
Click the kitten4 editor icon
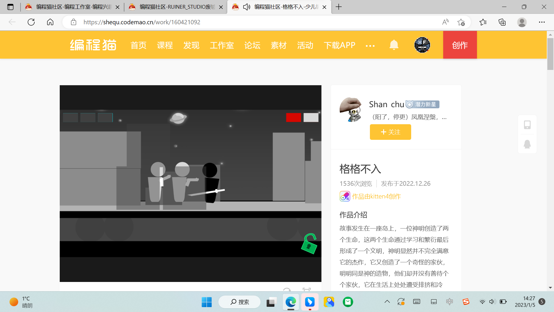click(345, 196)
